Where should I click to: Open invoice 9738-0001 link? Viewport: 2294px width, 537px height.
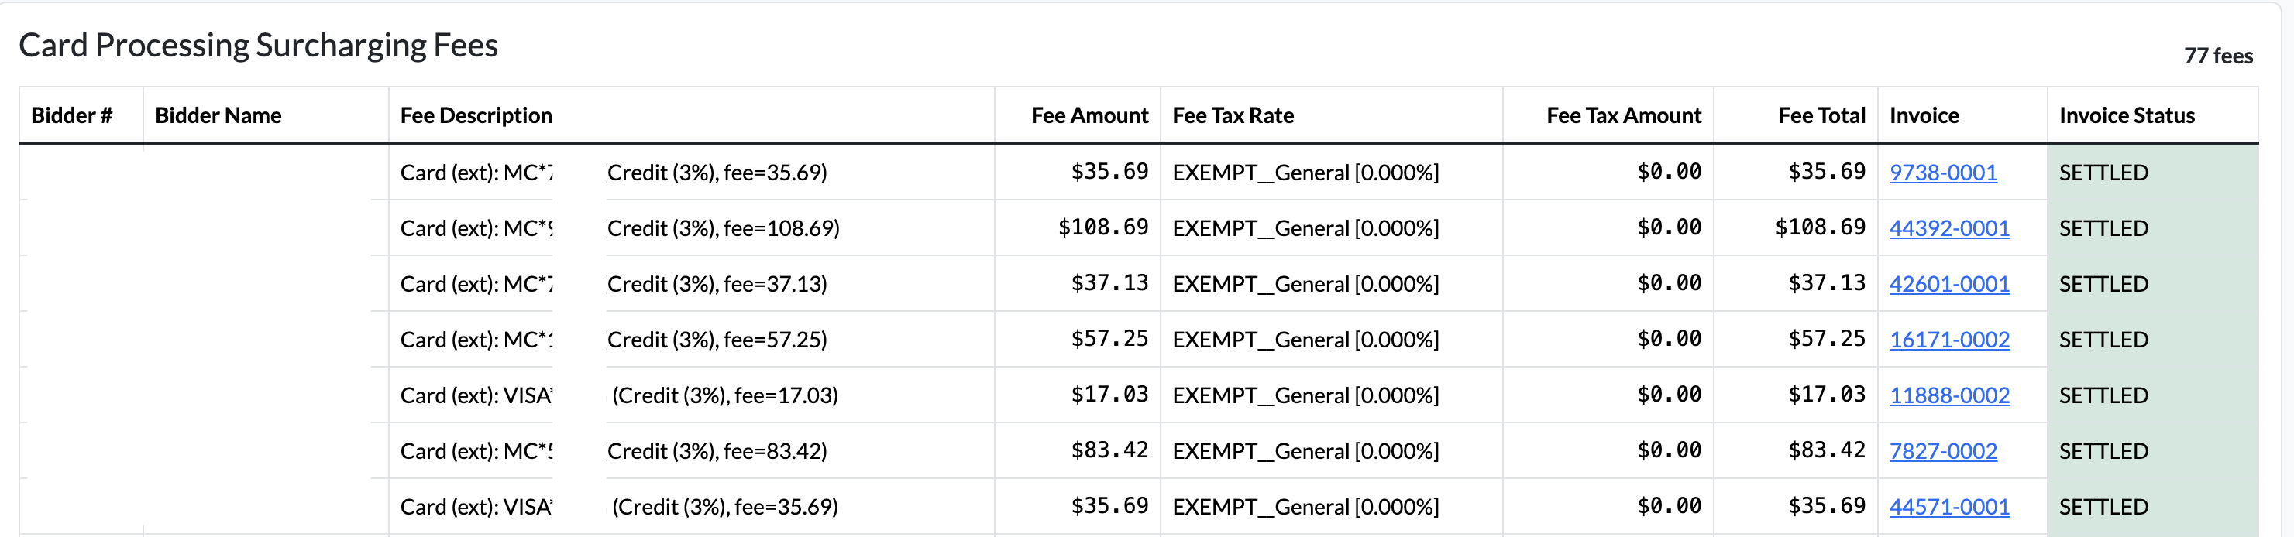[1942, 173]
